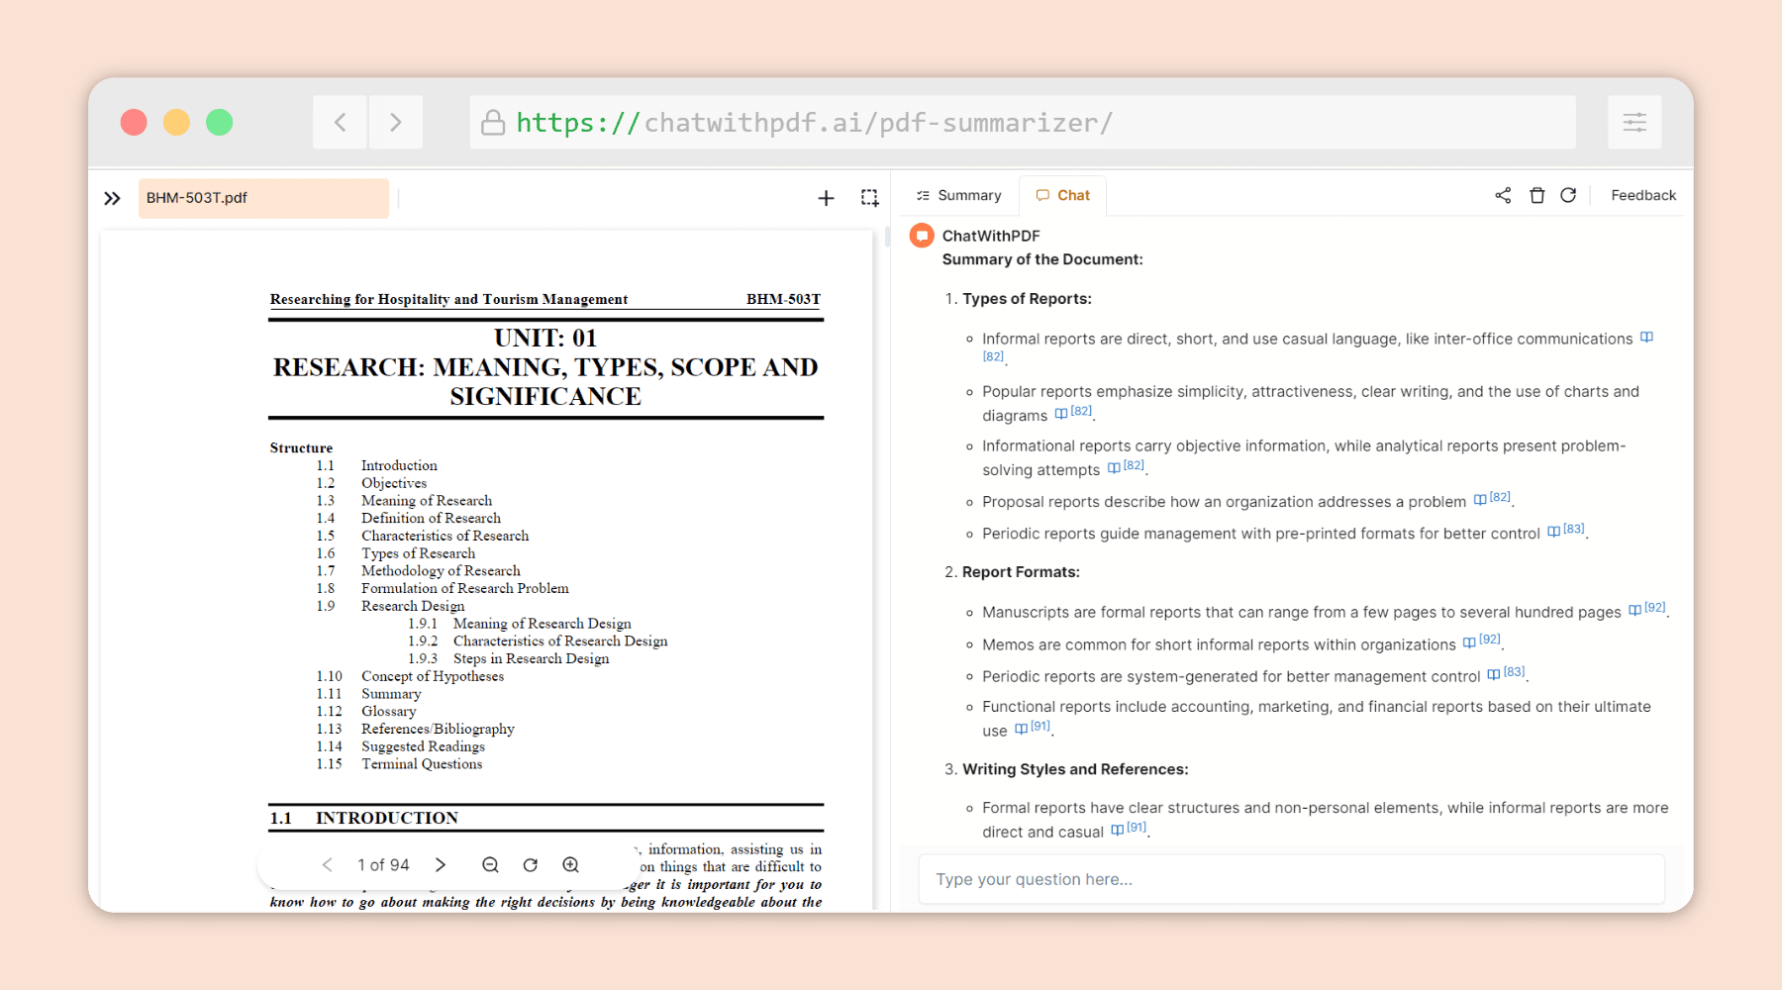Open browser settings sliders icon
The image size is (1782, 990).
(x=1634, y=122)
